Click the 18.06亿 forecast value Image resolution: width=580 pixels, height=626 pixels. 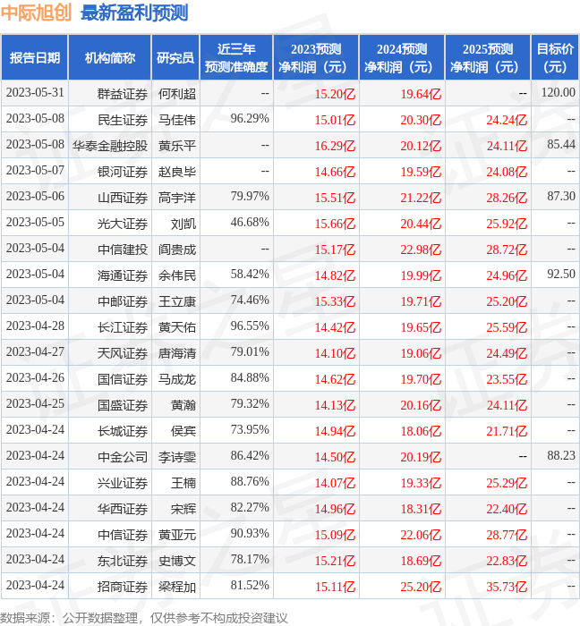421,432
